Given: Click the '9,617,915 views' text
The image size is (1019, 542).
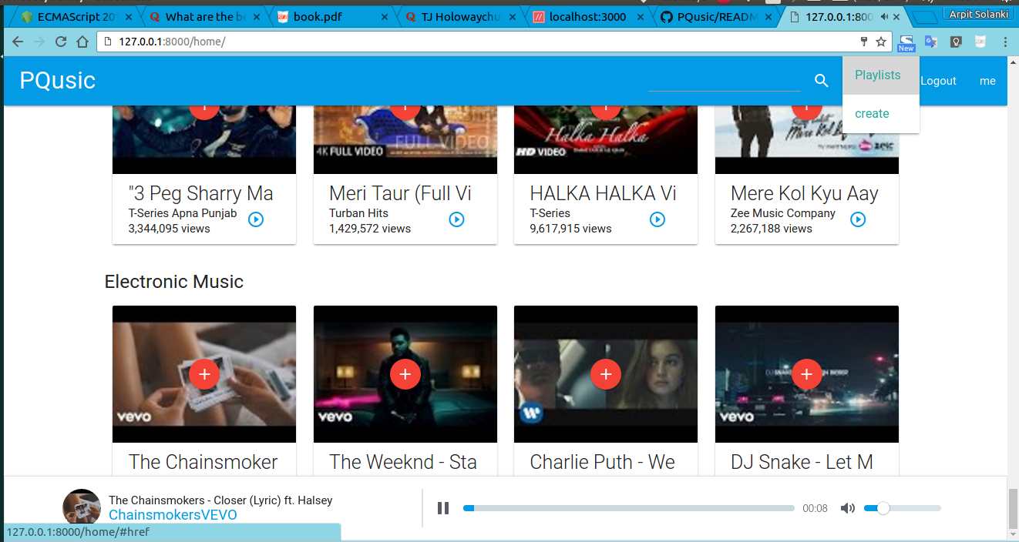Looking at the screenshot, I should pos(571,229).
